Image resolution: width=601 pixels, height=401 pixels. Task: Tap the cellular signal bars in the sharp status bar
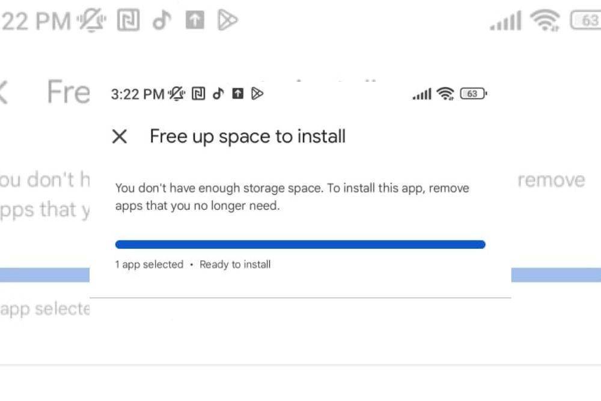(422, 94)
